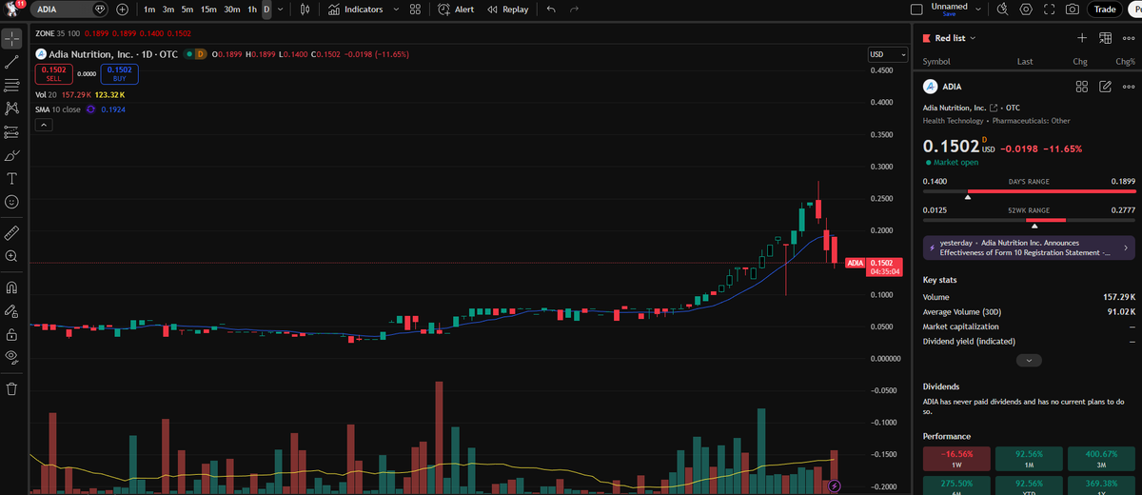1142x495 pixels.
Task: Start bar Replay mode
Action: click(x=507, y=10)
